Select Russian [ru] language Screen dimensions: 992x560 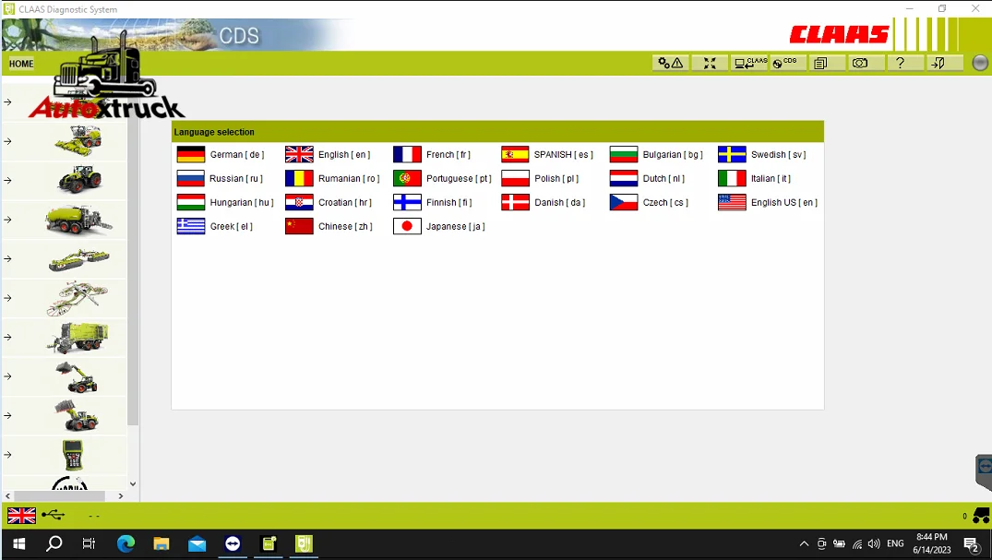pos(221,178)
